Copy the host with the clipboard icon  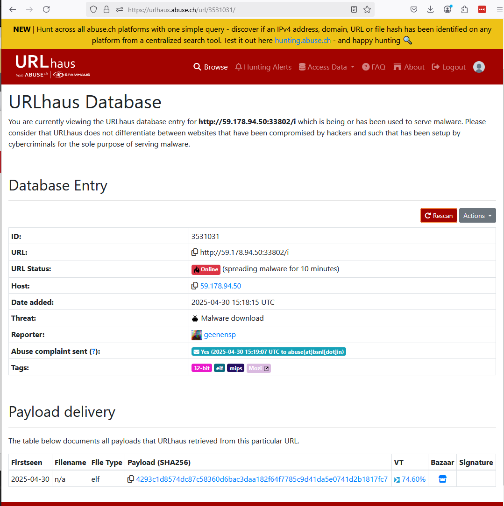[195, 286]
